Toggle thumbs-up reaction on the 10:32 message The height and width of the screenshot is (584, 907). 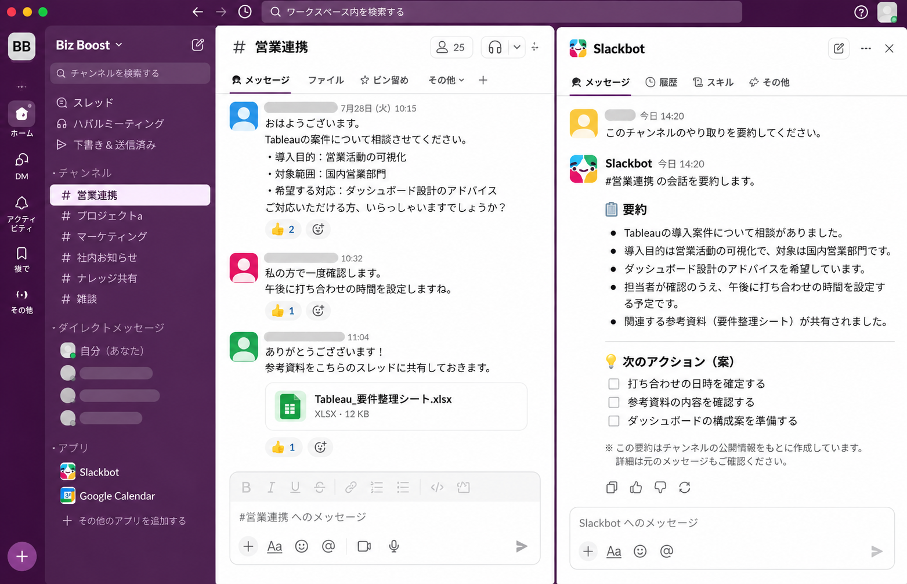click(x=283, y=311)
